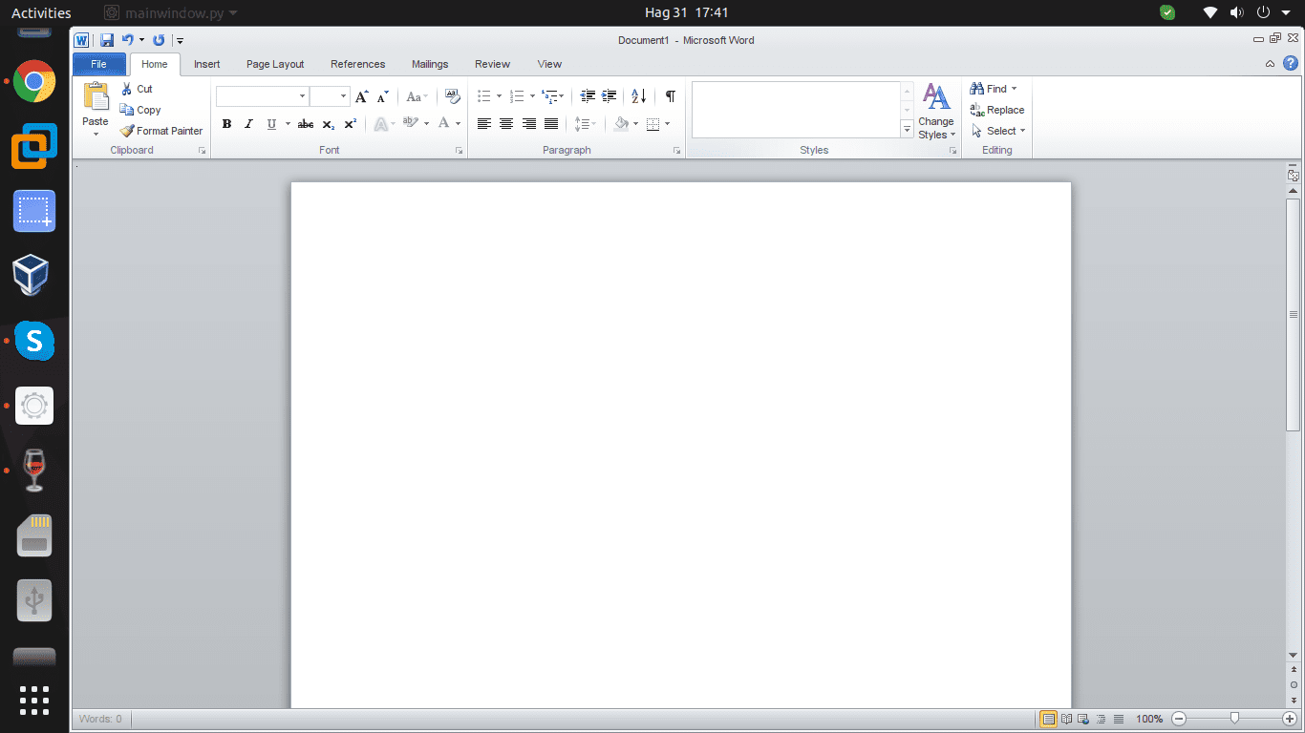This screenshot has height=733, width=1305.
Task: Open Show Applications grid in dock
Action: coord(34,700)
